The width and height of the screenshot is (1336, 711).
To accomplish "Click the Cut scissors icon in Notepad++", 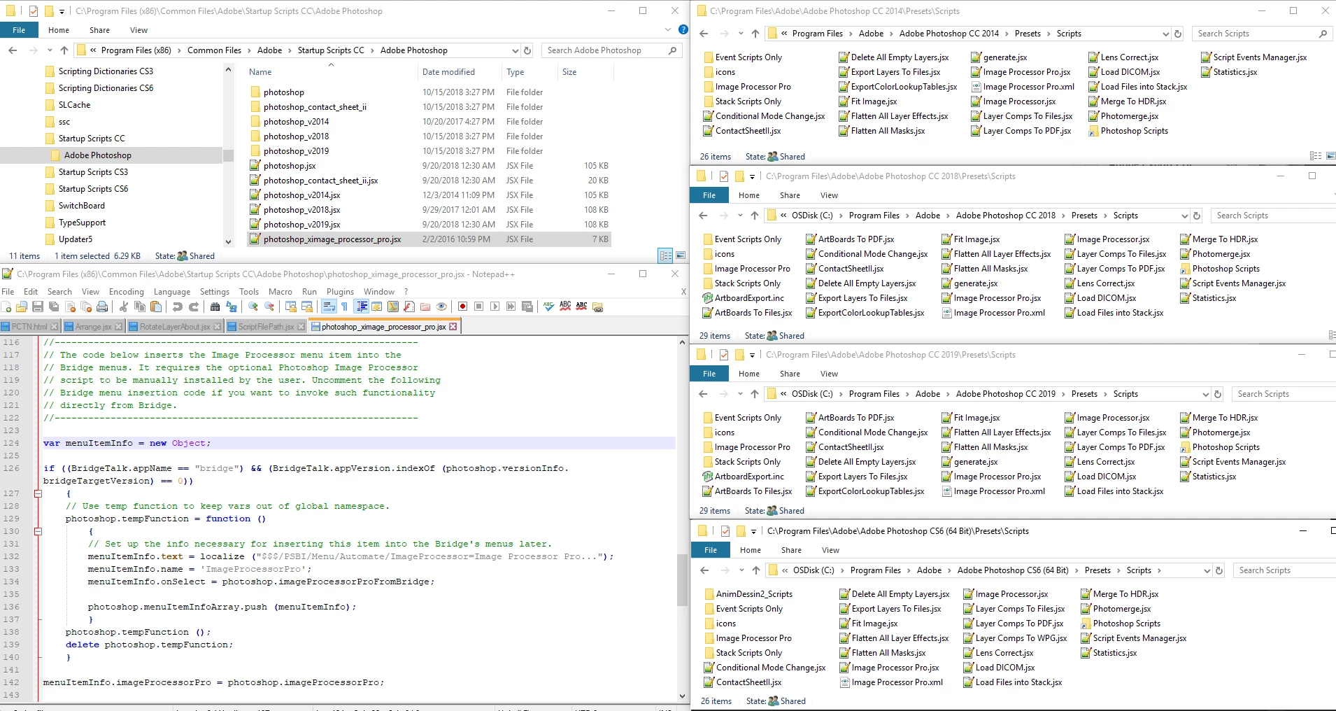I will click(124, 307).
